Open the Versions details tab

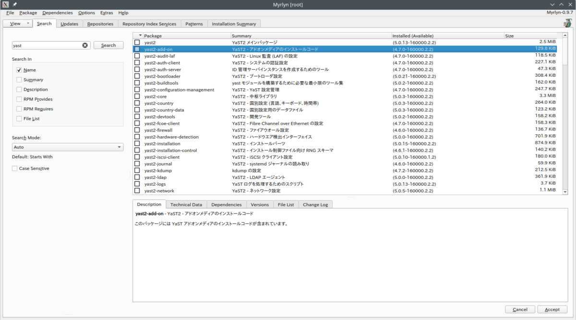260,204
